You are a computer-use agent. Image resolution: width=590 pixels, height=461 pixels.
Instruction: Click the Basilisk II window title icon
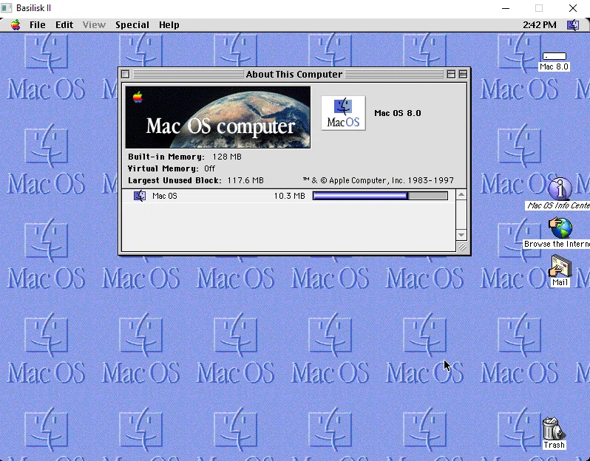[x=7, y=8]
